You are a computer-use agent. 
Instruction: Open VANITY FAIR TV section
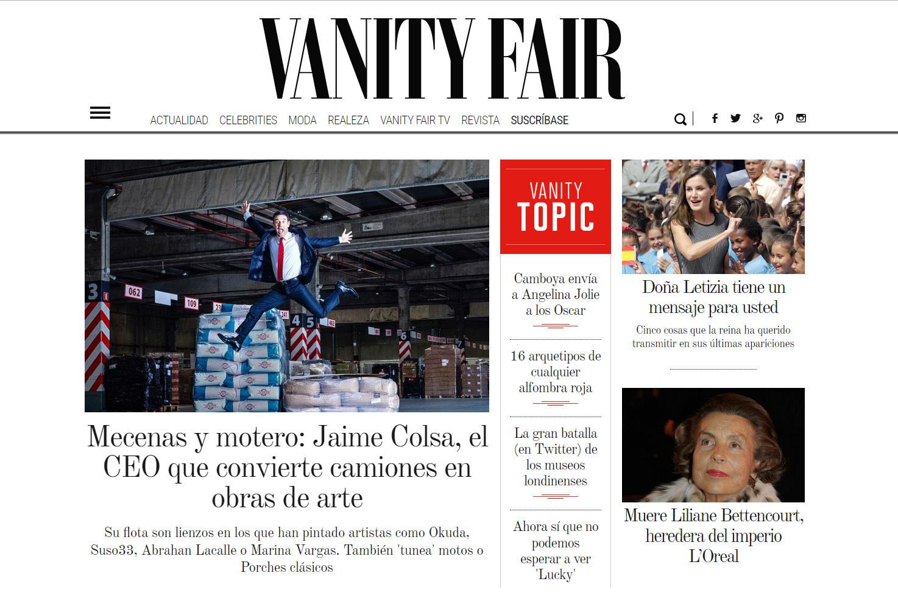415,120
